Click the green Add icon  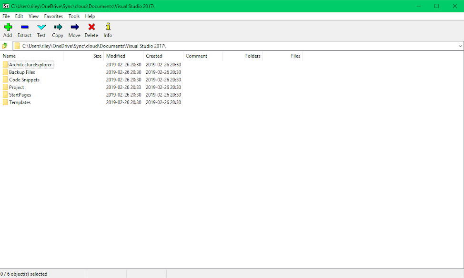[8, 28]
